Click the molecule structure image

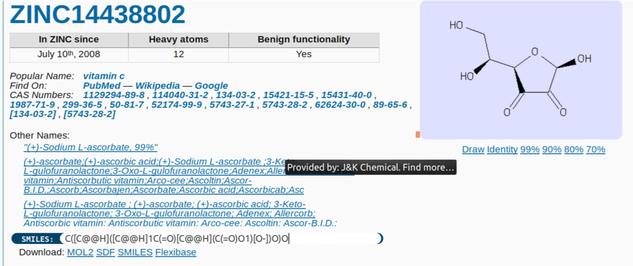[x=521, y=70]
